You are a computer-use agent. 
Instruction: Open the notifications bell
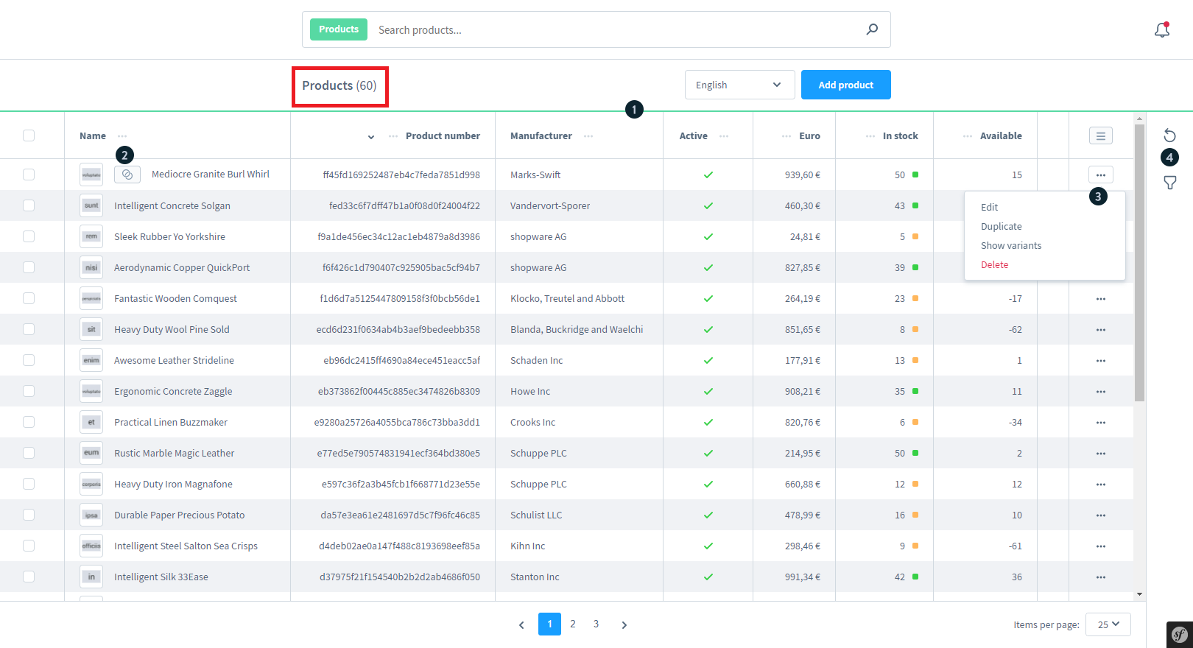(x=1162, y=29)
